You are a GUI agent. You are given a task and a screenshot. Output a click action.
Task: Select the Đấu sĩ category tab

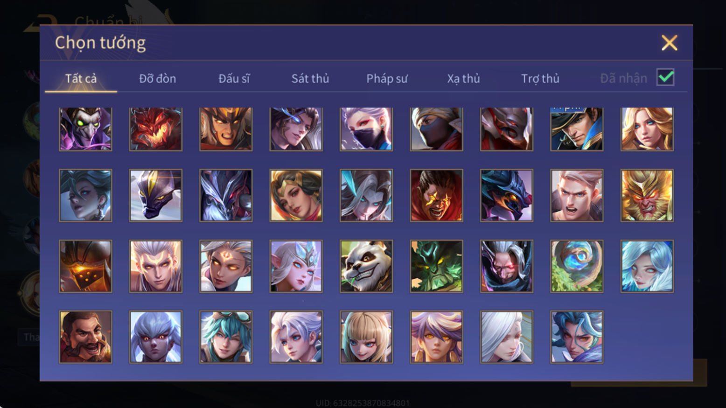[234, 78]
